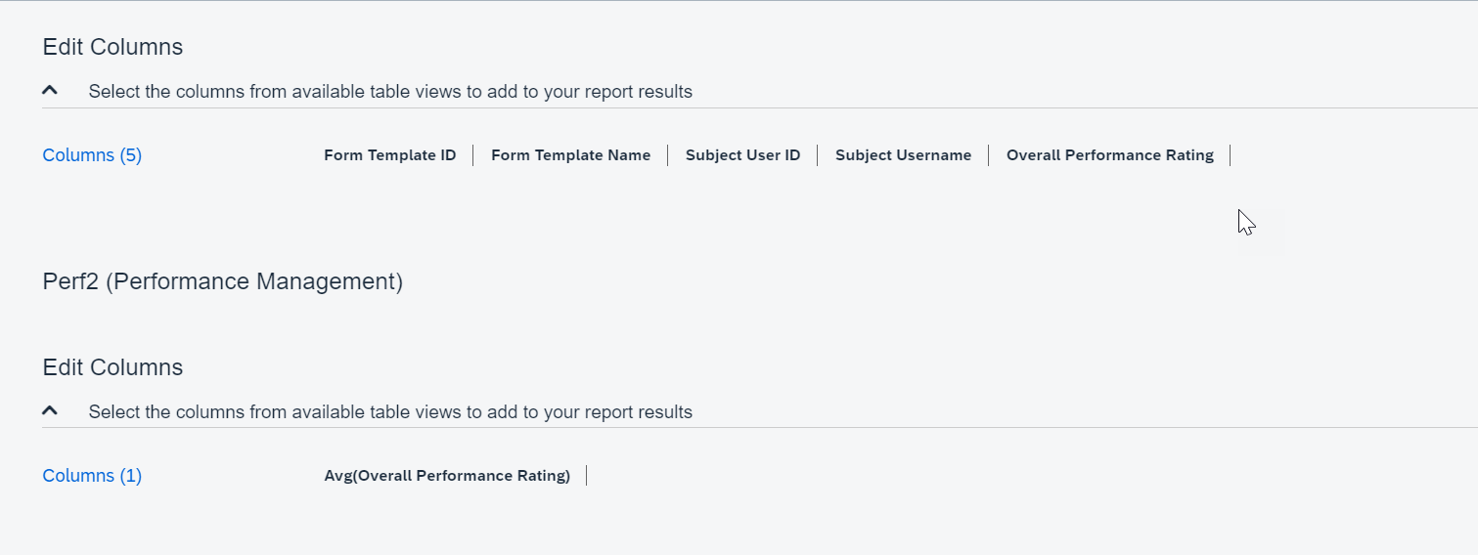The width and height of the screenshot is (1478, 555).
Task: Click the Subject User ID column label
Action: (743, 155)
